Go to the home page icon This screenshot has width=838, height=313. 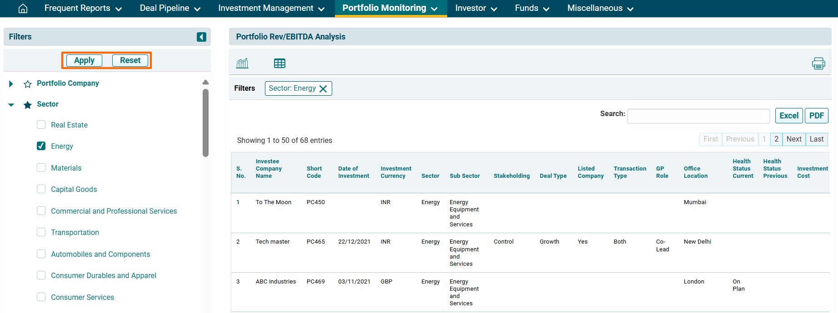[x=23, y=9]
